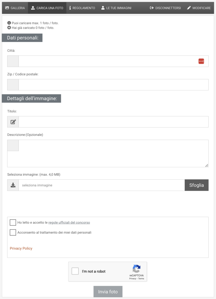Click the reCAPTCHA logo icon

(136, 269)
